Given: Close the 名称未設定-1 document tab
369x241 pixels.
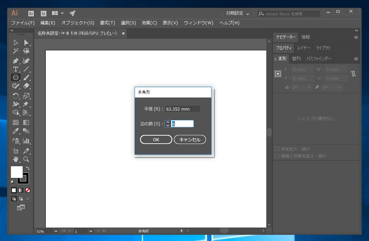Looking at the screenshot, I should tap(123, 33).
